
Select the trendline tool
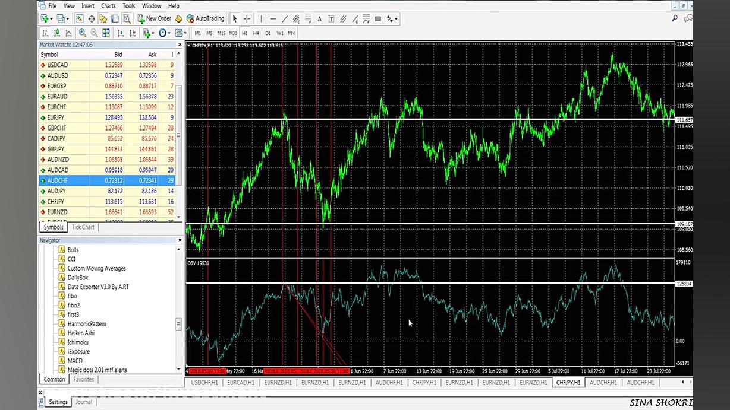(x=285, y=19)
